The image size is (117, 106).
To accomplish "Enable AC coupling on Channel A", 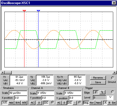I will (x=32, y=103).
